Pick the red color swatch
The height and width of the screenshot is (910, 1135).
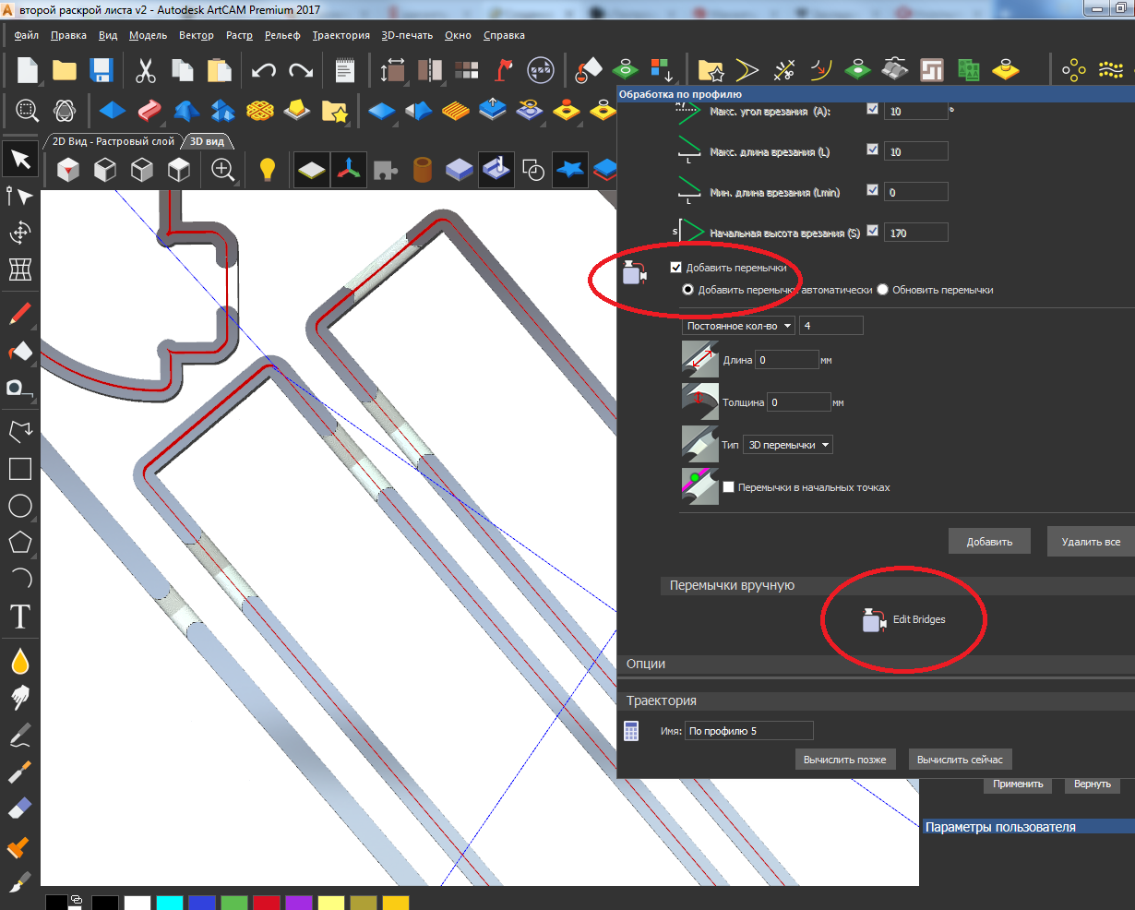[x=267, y=903]
